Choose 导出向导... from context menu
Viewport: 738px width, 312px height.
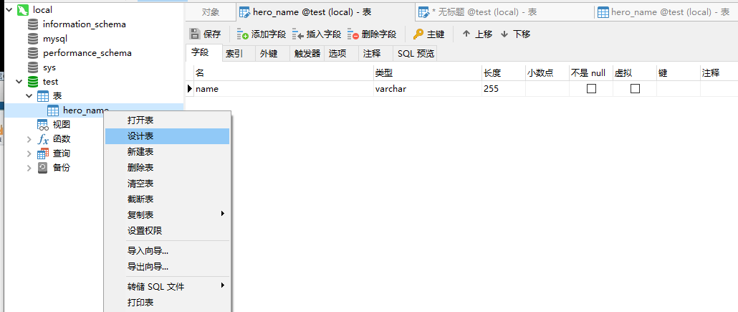coord(167,267)
